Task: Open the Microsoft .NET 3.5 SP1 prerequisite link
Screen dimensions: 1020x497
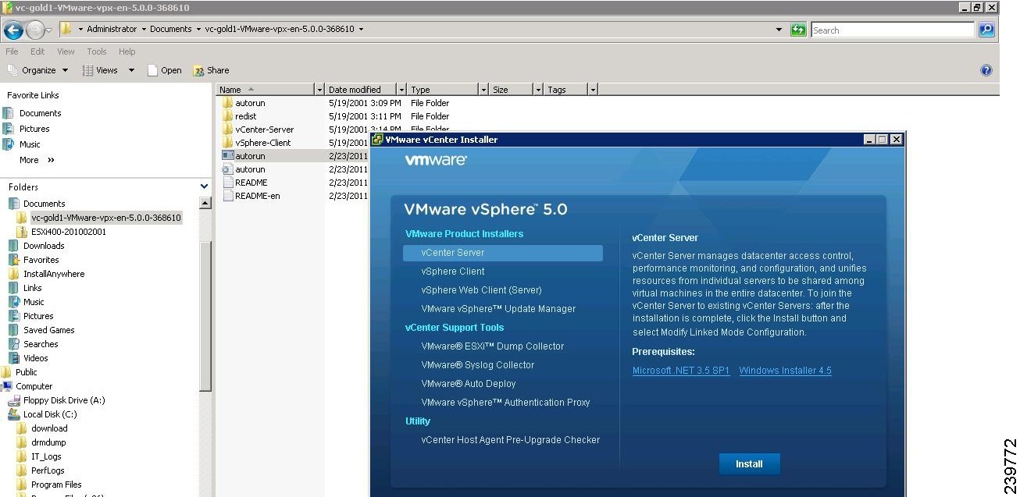Action: [681, 371]
